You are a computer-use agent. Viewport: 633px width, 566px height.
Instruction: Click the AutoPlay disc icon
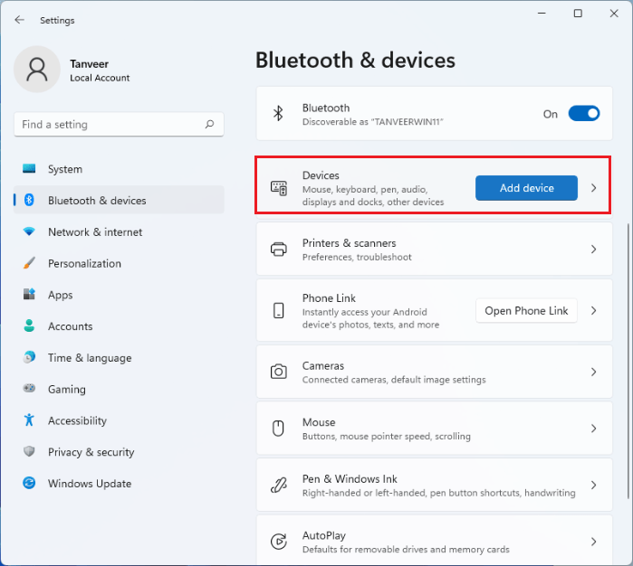[279, 542]
